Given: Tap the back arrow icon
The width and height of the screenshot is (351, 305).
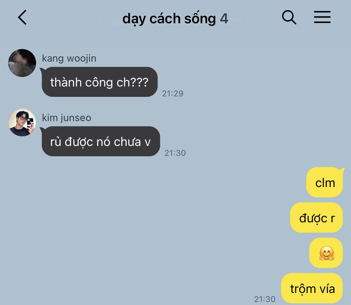Looking at the screenshot, I should [22, 17].
